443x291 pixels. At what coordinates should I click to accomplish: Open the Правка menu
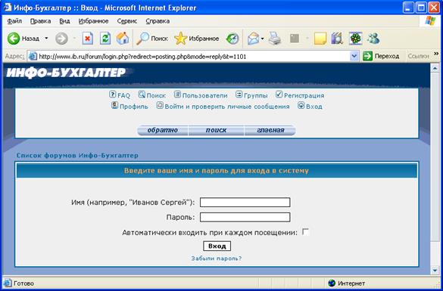40,21
